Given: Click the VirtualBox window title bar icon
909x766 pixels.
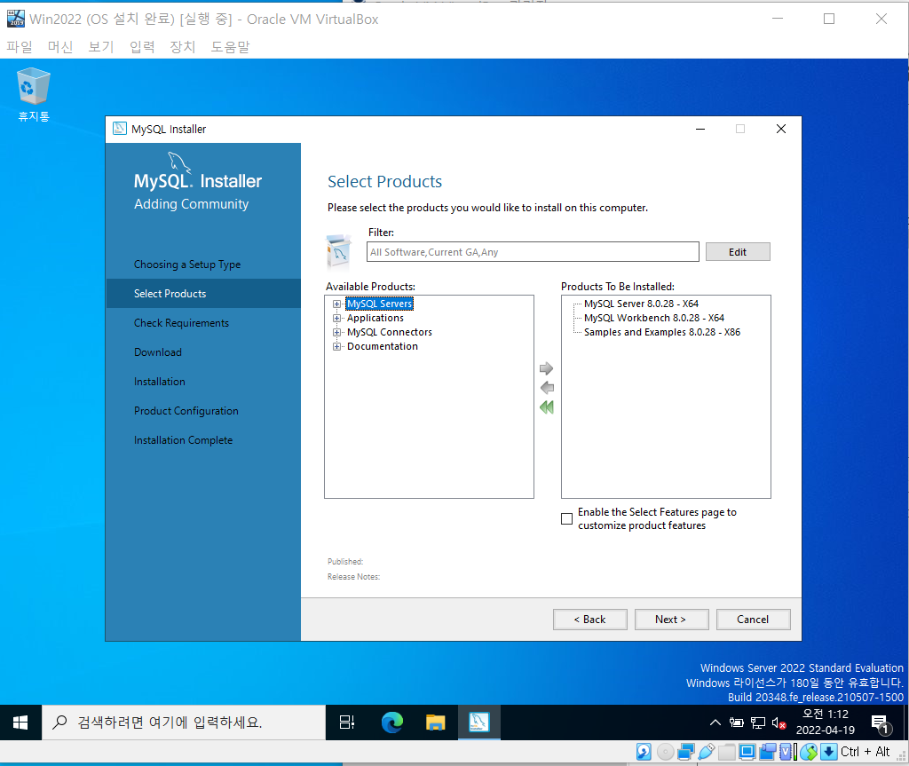Looking at the screenshot, I should point(16,19).
